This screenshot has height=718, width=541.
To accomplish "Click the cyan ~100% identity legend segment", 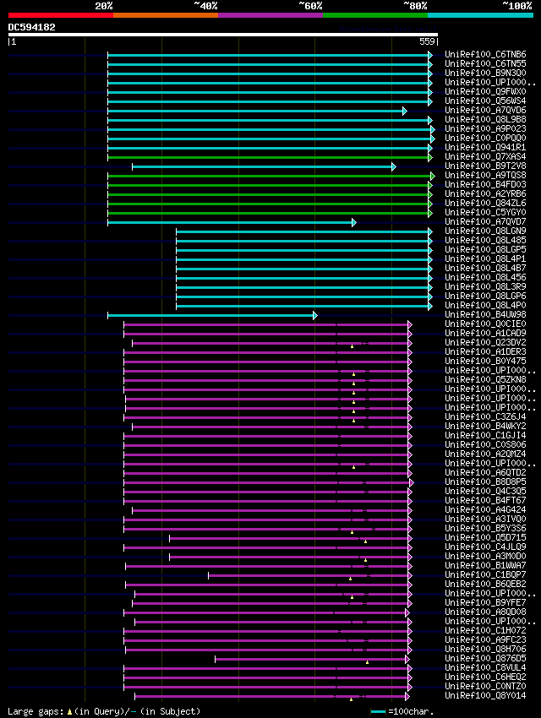I will 480,15.
